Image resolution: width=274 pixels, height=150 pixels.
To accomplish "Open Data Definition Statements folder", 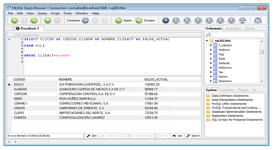I will (227, 96).
